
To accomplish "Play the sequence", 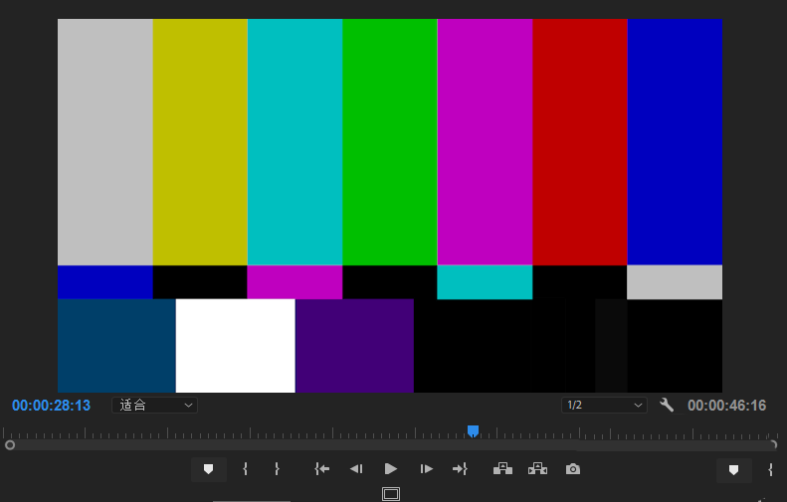I will point(390,469).
